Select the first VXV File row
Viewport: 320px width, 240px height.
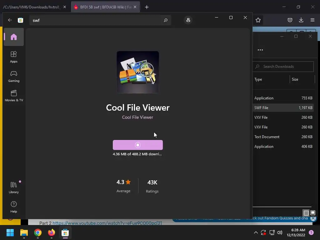point(283,117)
